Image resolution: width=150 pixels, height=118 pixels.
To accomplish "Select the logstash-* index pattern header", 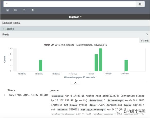I will pos(75,17).
